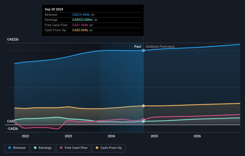Screen dimensions: 245x156
Task: Toggle the Earnings legend button
Action: (43, 148)
